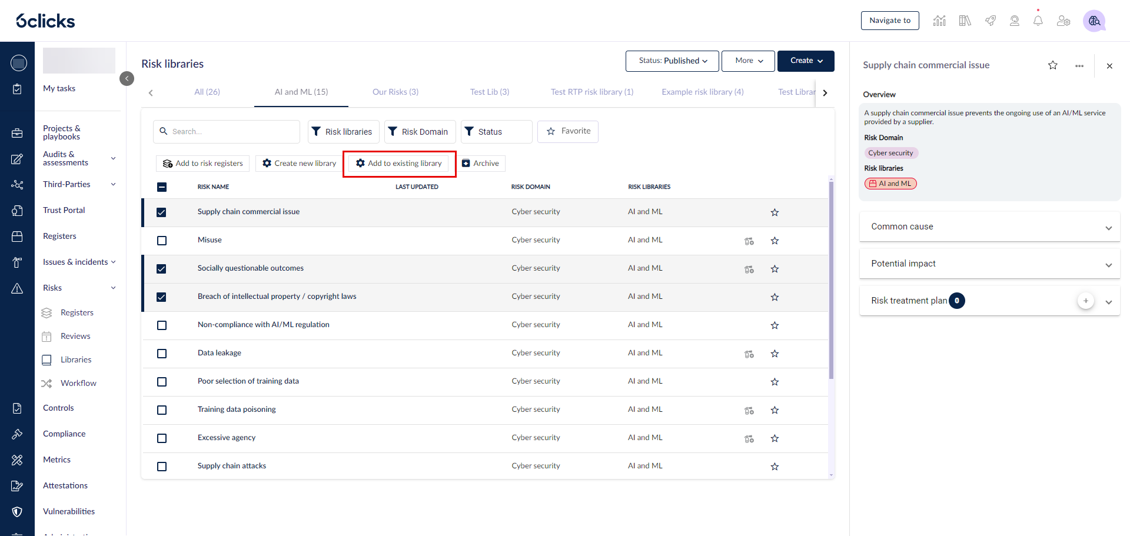This screenshot has height=536, width=1130.
Task: Click the Add to existing library button
Action: click(x=399, y=164)
